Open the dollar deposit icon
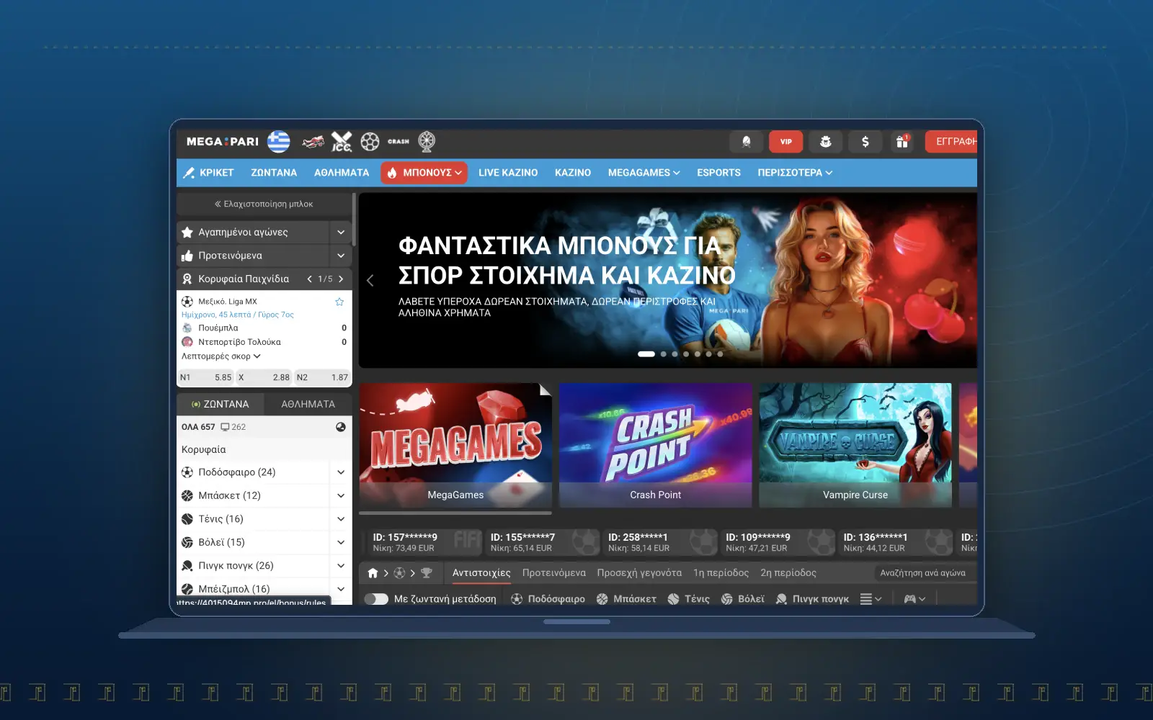The image size is (1153, 720). (865, 142)
